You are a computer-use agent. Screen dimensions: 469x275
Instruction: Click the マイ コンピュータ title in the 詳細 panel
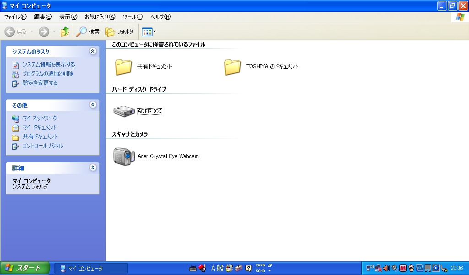(x=32, y=181)
